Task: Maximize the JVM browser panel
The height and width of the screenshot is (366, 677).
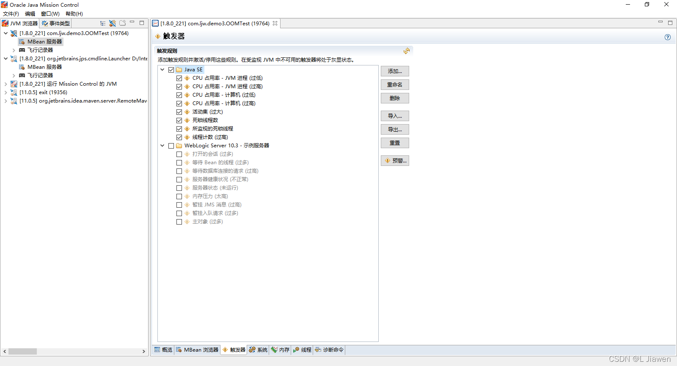Action: click(x=142, y=23)
